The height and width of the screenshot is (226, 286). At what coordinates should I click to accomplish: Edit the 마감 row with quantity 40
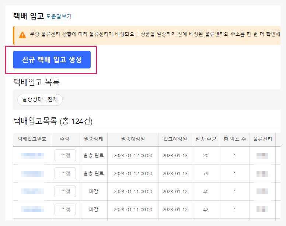65,191
